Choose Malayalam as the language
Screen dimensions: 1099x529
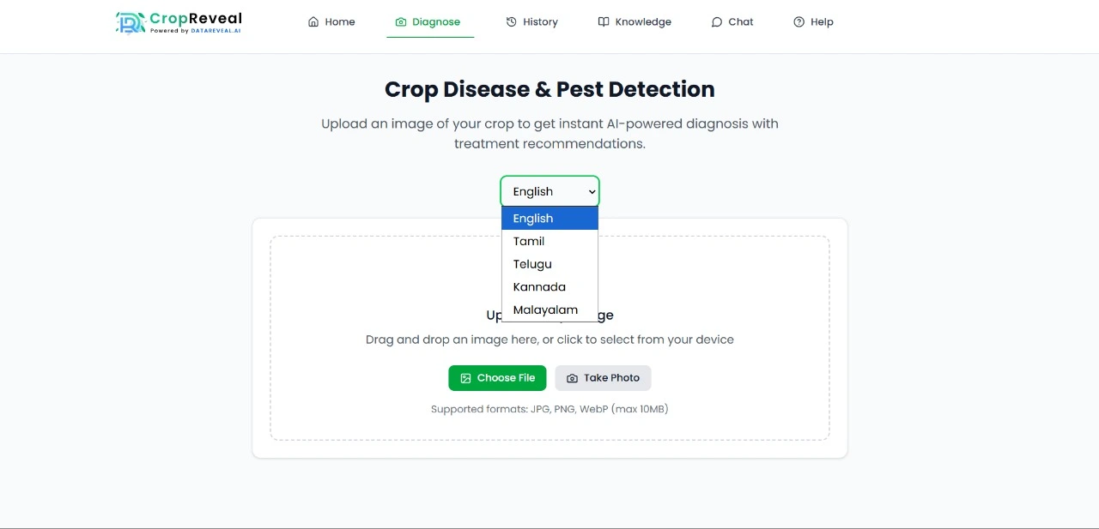coord(545,310)
